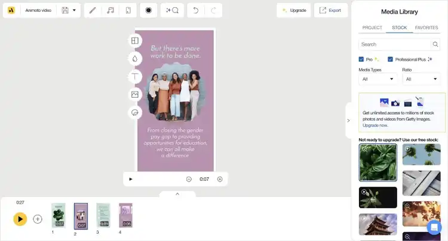The image size is (448, 241).
Task: Expand the timeline with up chevron
Action: pos(177,194)
